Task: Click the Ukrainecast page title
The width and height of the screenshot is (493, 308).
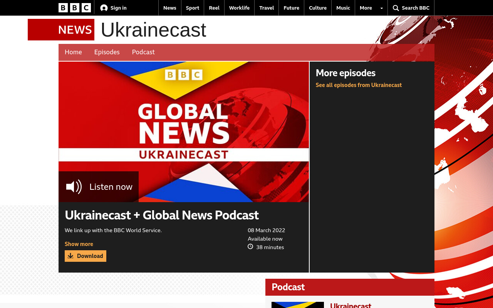Action: (x=153, y=30)
